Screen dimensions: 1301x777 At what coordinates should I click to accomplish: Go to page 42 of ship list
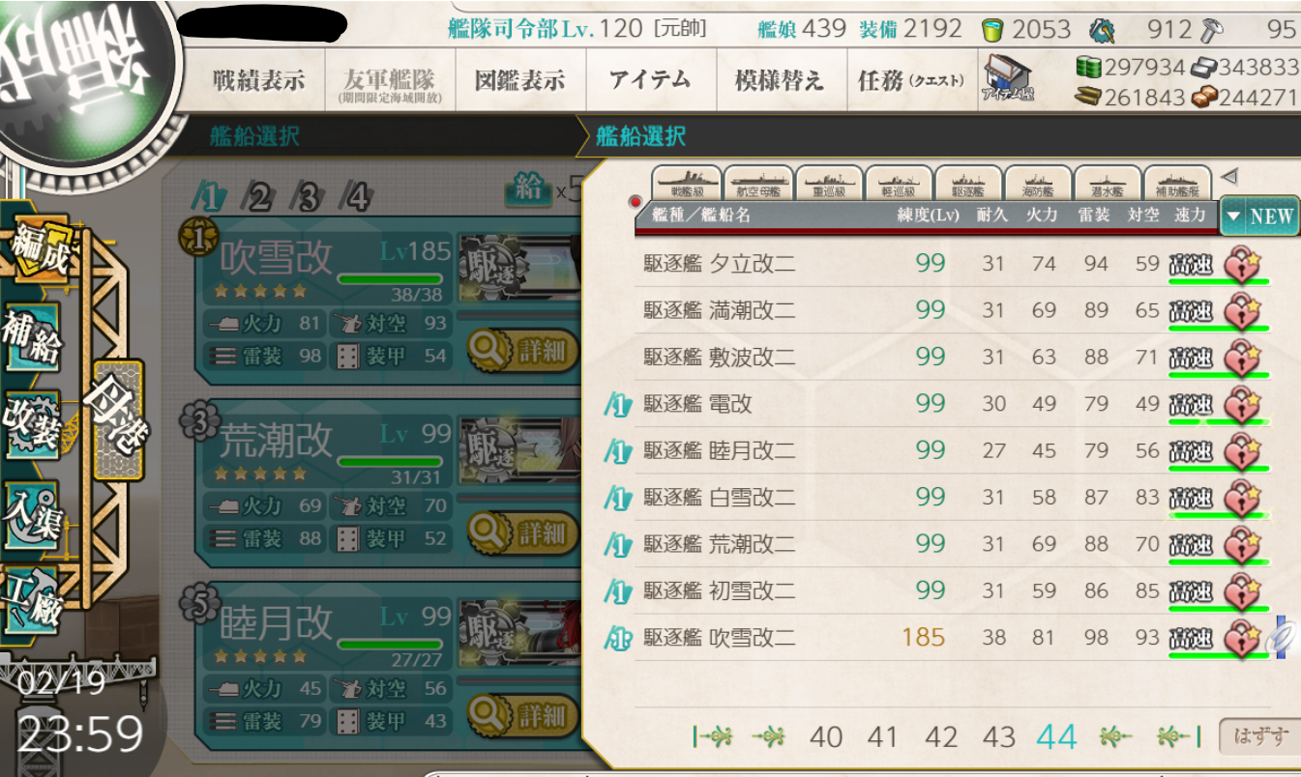point(940,737)
